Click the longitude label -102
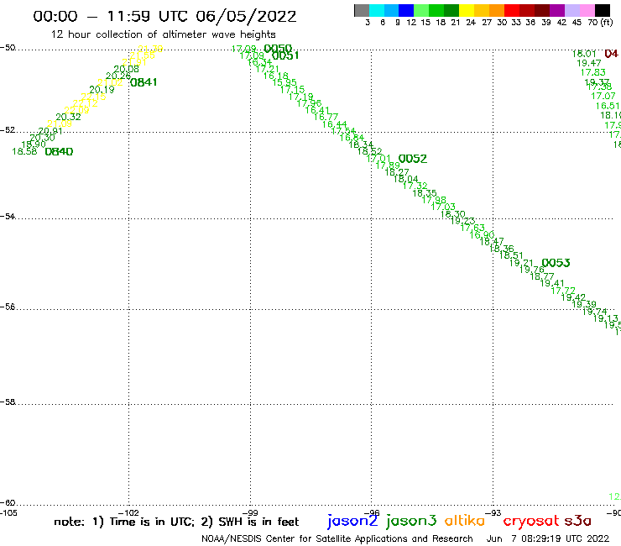Screen dimensions: 621x546 [x=129, y=513]
